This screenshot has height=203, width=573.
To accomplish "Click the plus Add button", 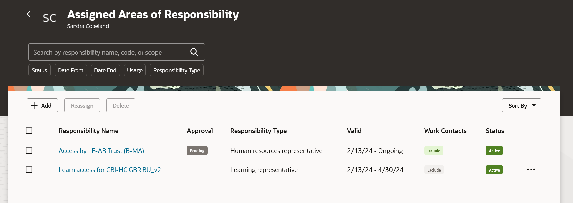I will [x=42, y=106].
